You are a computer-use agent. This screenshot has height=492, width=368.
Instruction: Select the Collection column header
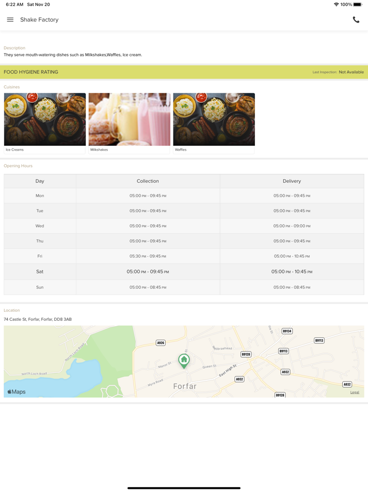point(148,181)
